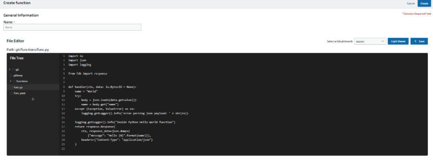The image size is (433, 167).
Task: Open the .gitkeep file
Action: 18,75
